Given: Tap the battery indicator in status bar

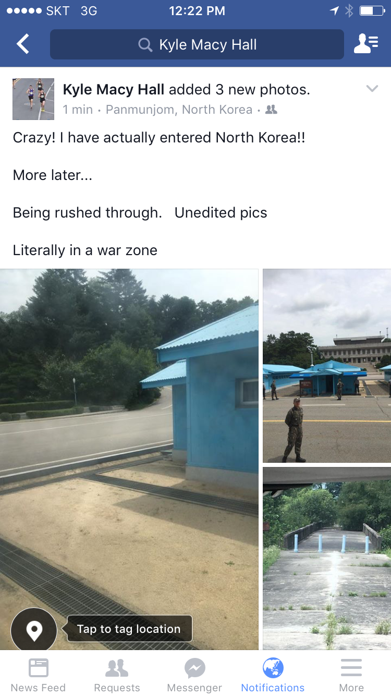Looking at the screenshot, I should [372, 11].
